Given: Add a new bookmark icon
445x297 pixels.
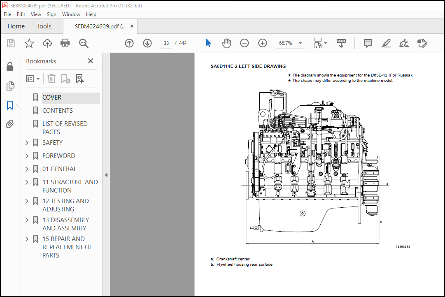Looking at the screenshot, I should (x=65, y=79).
